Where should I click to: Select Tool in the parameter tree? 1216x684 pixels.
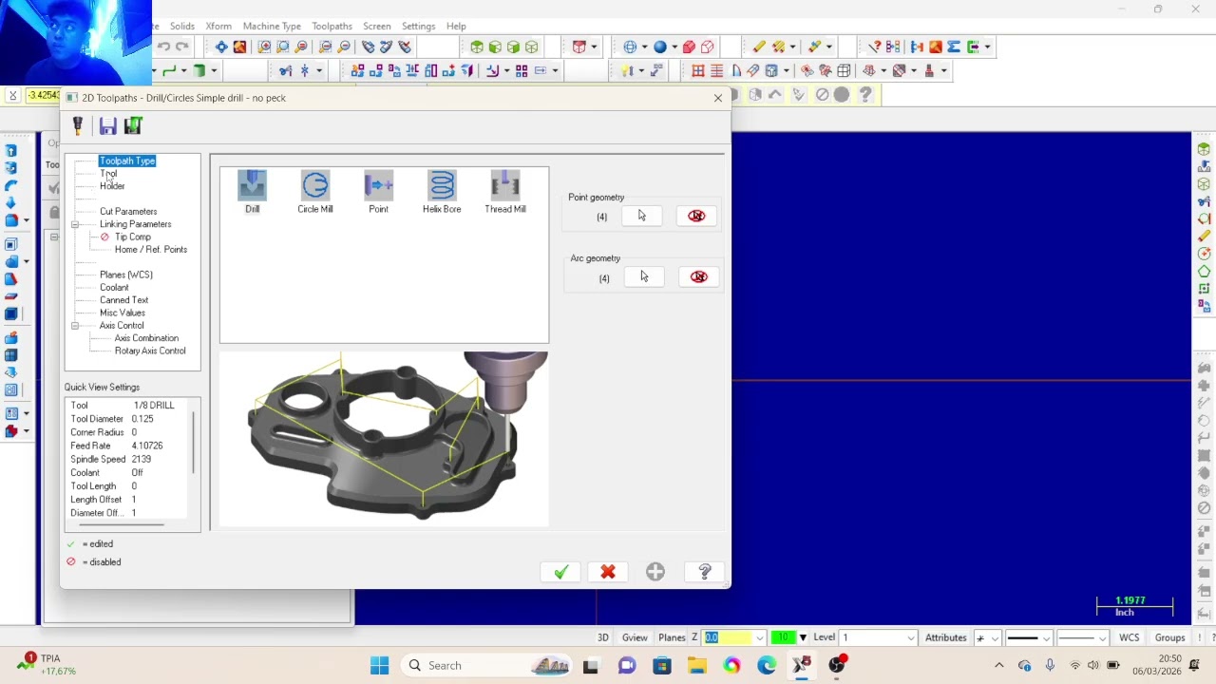pos(108,173)
